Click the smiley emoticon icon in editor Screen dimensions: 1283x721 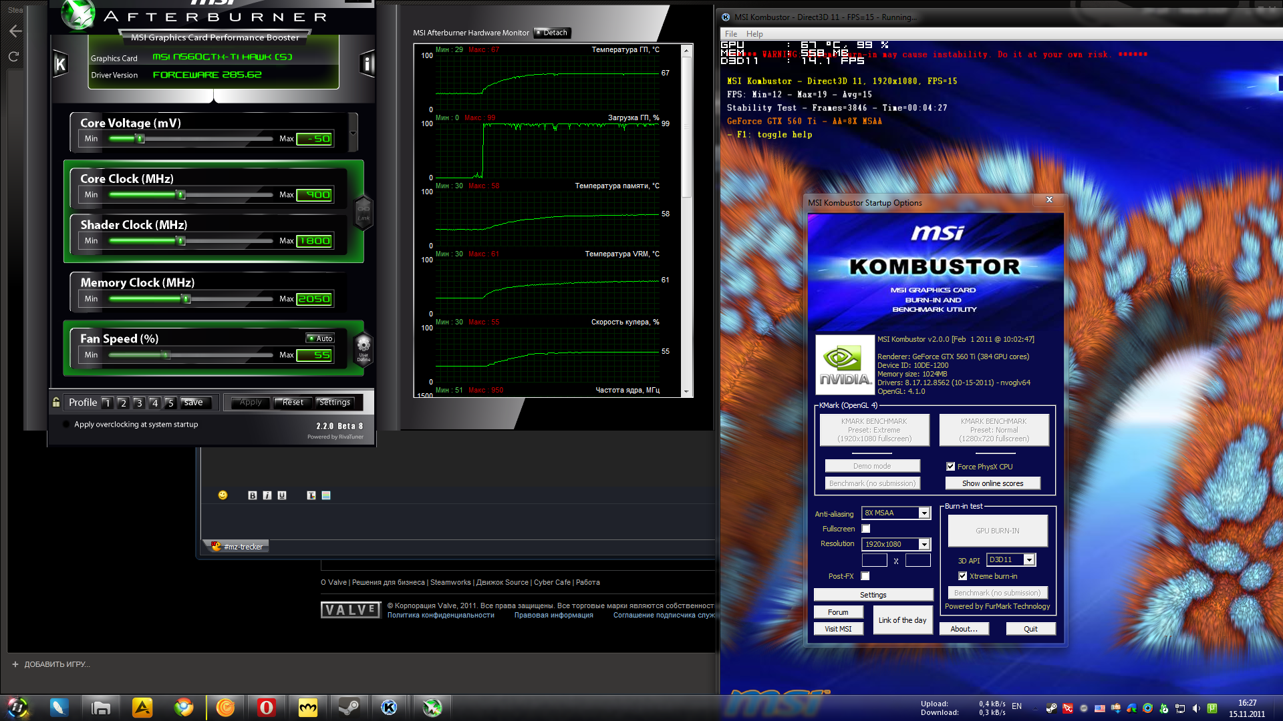click(x=223, y=495)
